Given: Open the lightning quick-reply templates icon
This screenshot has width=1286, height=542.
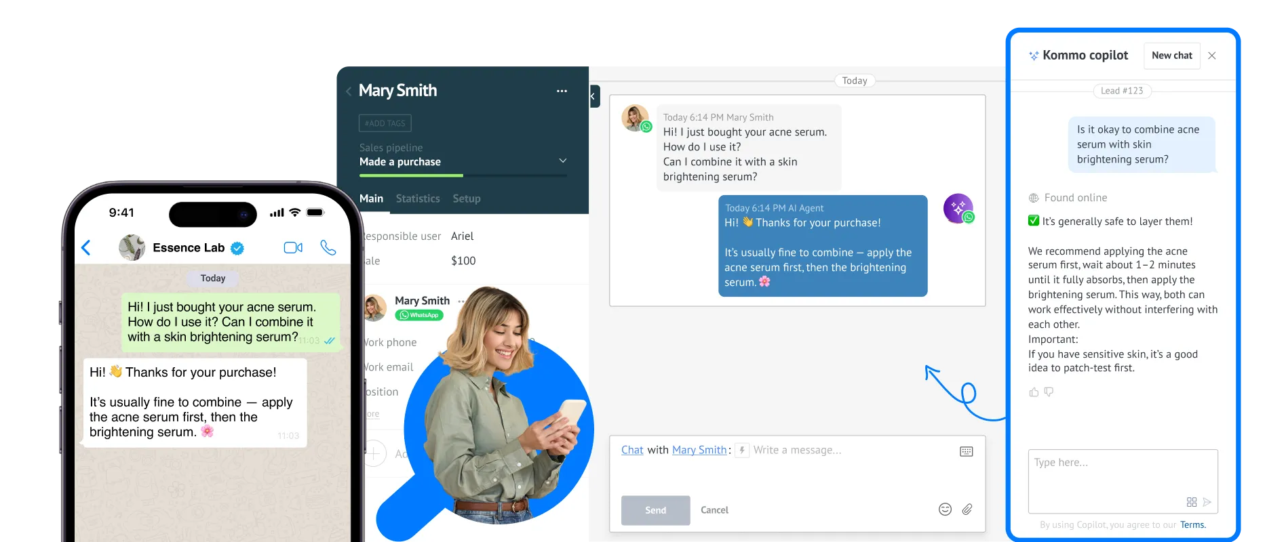Looking at the screenshot, I should (x=742, y=450).
